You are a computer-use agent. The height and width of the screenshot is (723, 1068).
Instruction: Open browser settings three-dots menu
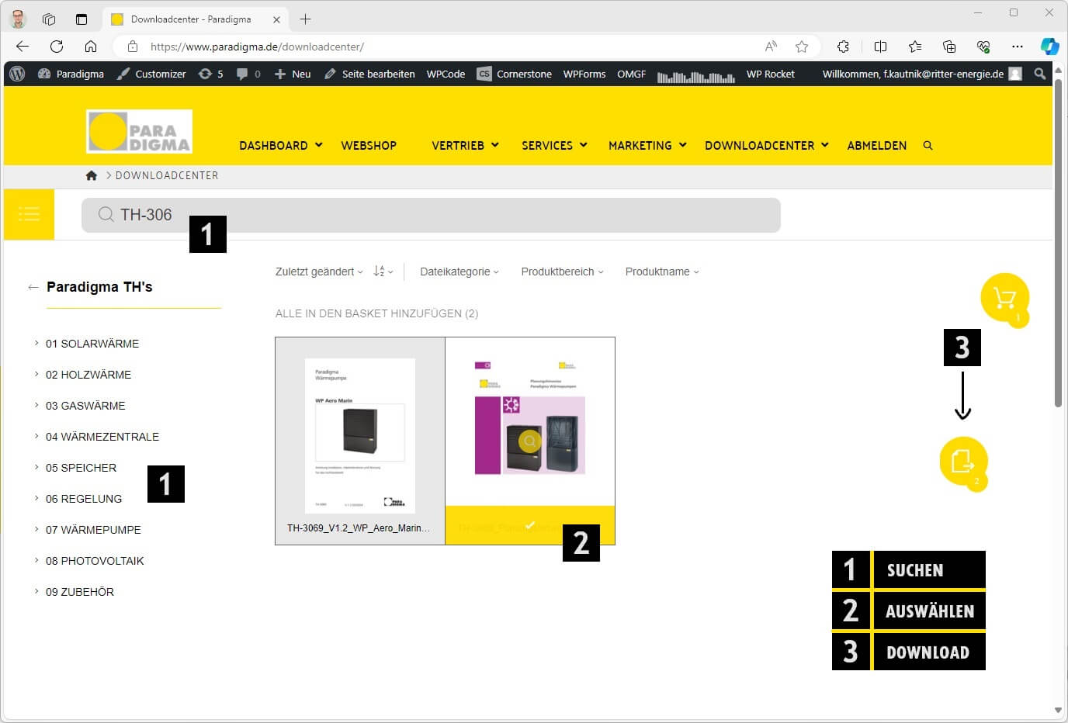1018,47
